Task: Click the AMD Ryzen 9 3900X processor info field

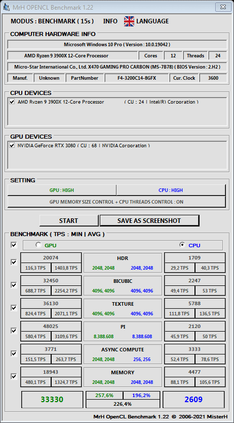Action: [72, 56]
